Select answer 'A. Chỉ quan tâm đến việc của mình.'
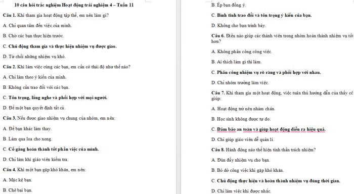This screenshot has width=354, height=194. click(x=37, y=25)
